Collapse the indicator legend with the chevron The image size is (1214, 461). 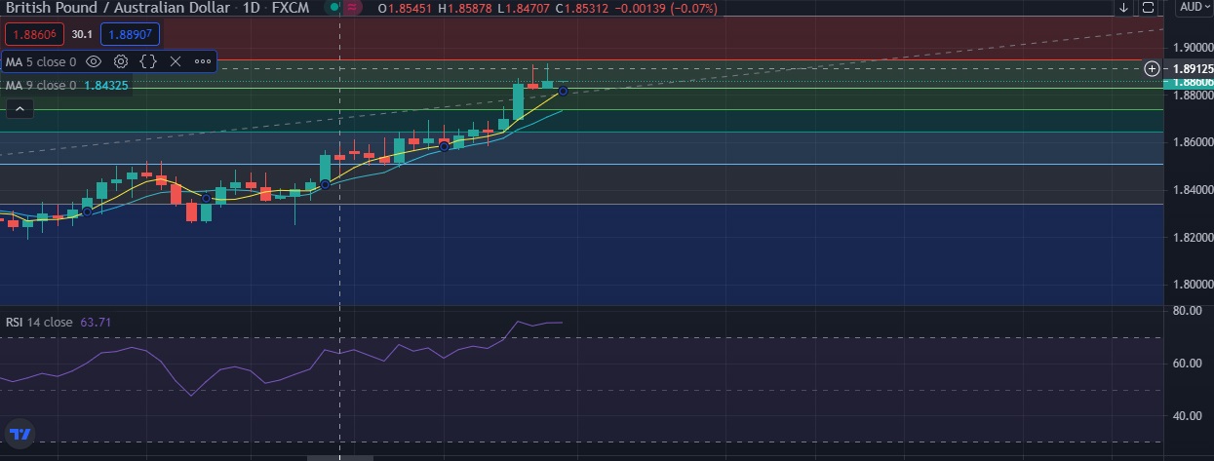click(x=20, y=108)
